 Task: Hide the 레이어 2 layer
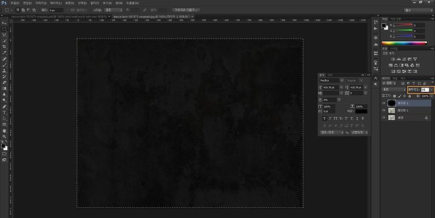[384, 103]
